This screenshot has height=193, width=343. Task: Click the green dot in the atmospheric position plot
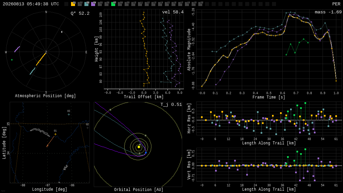12,60
